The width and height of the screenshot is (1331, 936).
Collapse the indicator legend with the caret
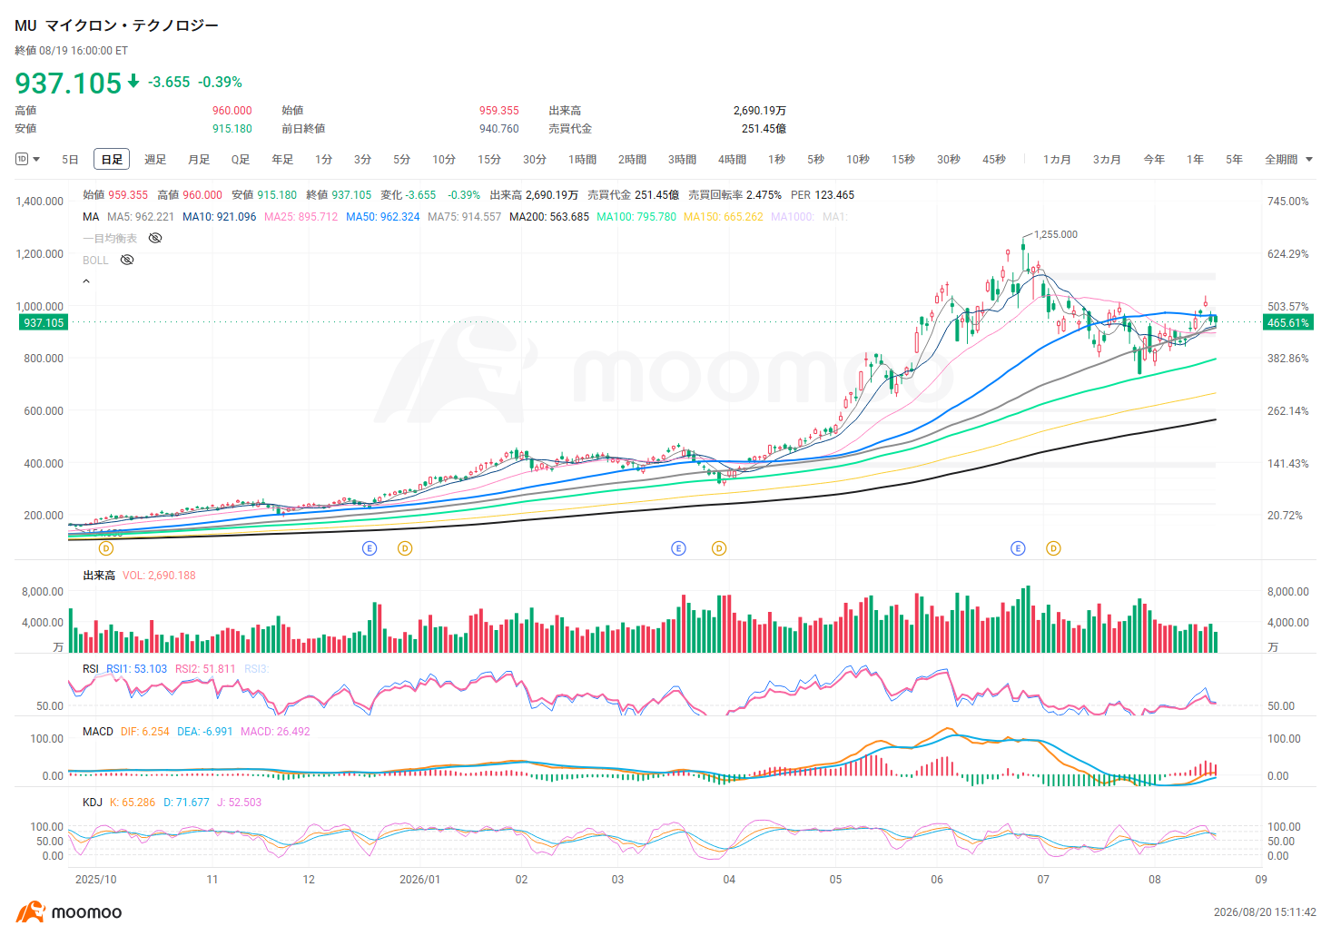86,281
